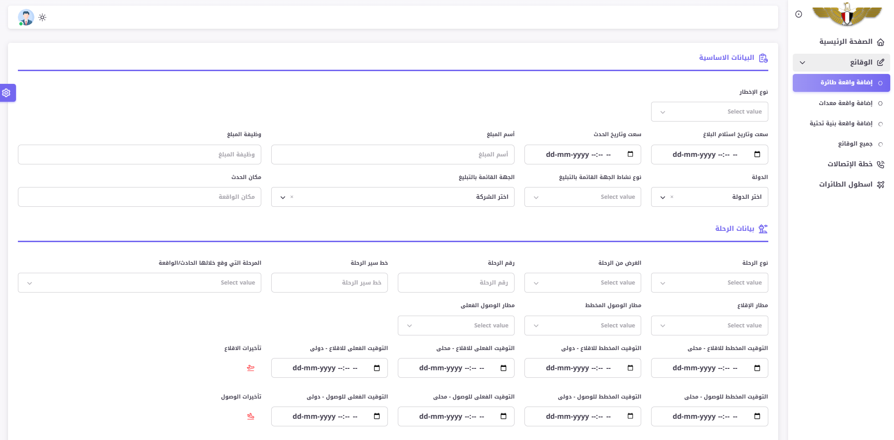The width and height of the screenshot is (894, 440).
Task: Click the eagle logo in sidebar
Action: point(847,14)
